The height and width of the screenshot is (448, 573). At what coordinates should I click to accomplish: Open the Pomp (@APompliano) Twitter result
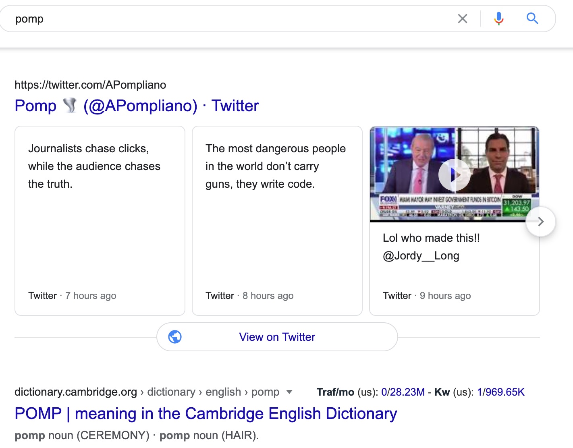pos(137,106)
